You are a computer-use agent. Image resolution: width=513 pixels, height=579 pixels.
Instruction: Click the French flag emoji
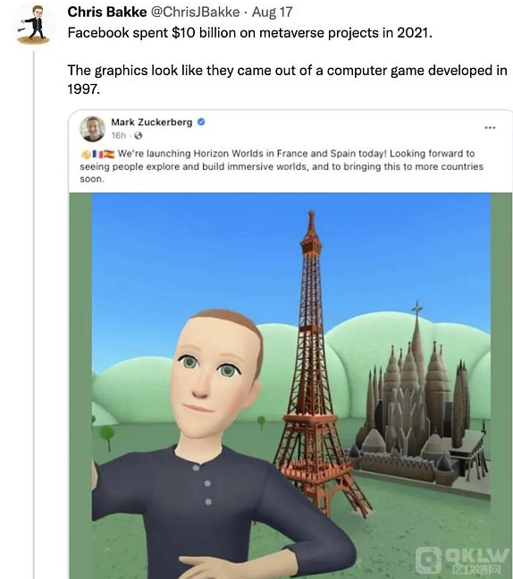coord(97,154)
